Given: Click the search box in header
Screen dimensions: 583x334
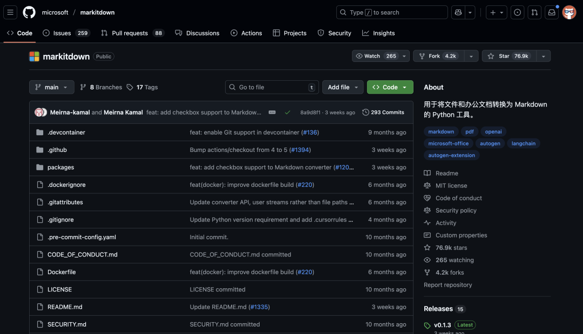Looking at the screenshot, I should point(392,12).
